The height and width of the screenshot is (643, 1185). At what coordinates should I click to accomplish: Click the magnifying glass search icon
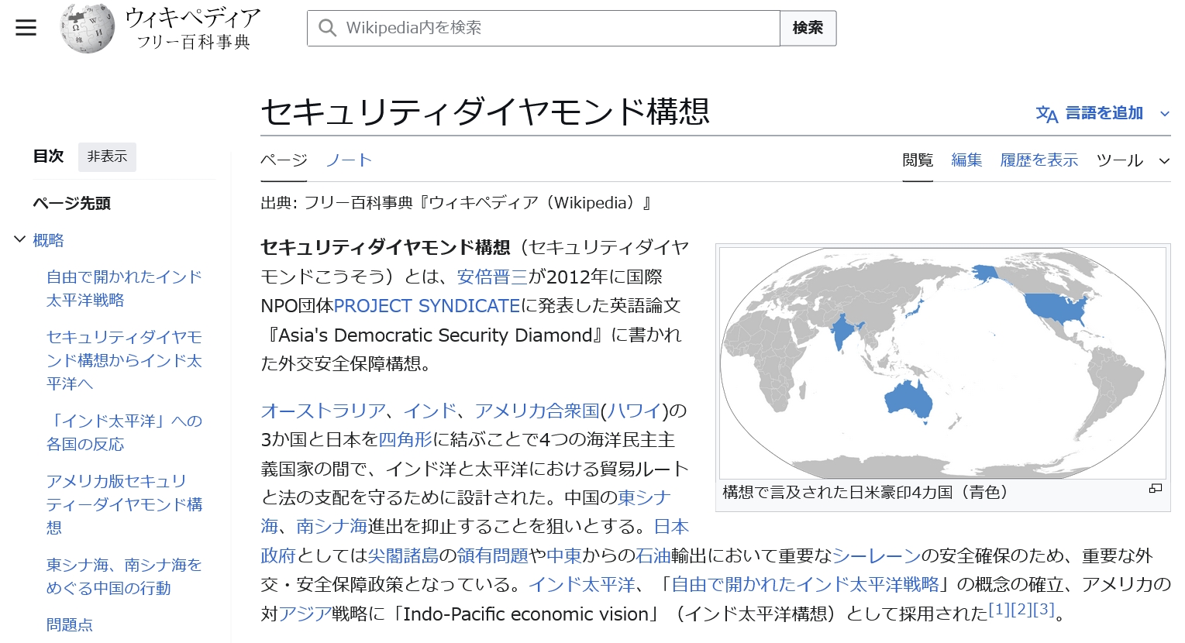click(x=327, y=28)
